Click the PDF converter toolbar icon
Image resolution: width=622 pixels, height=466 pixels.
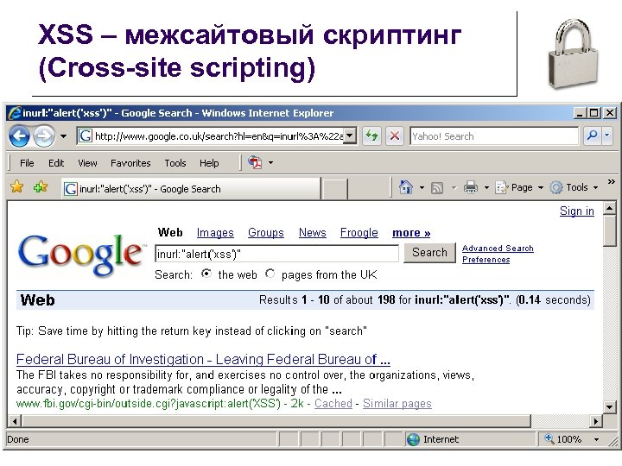(x=255, y=162)
